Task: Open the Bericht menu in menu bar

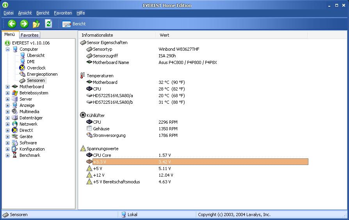Action: tap(43, 13)
